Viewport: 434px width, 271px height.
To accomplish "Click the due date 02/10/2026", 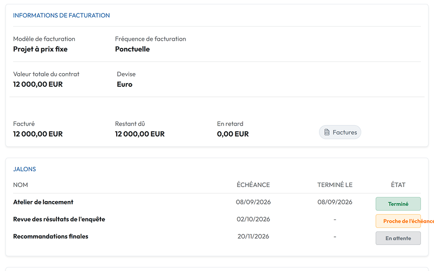I will [x=253, y=220].
